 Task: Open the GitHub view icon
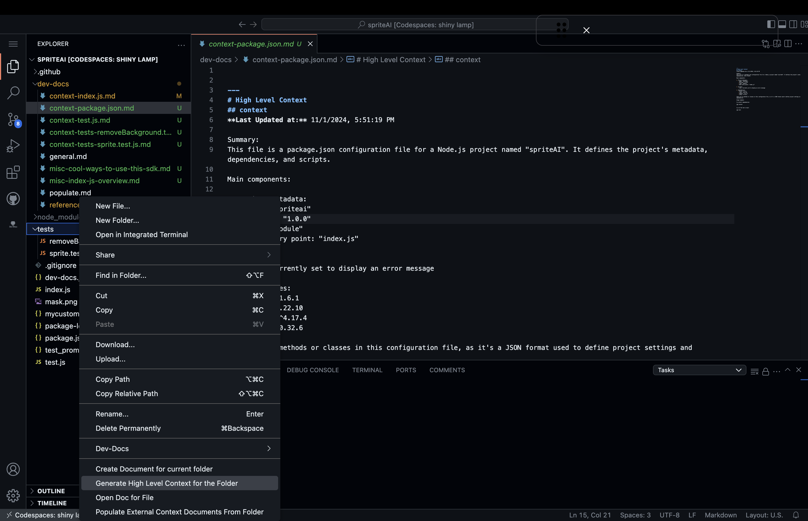tap(13, 199)
